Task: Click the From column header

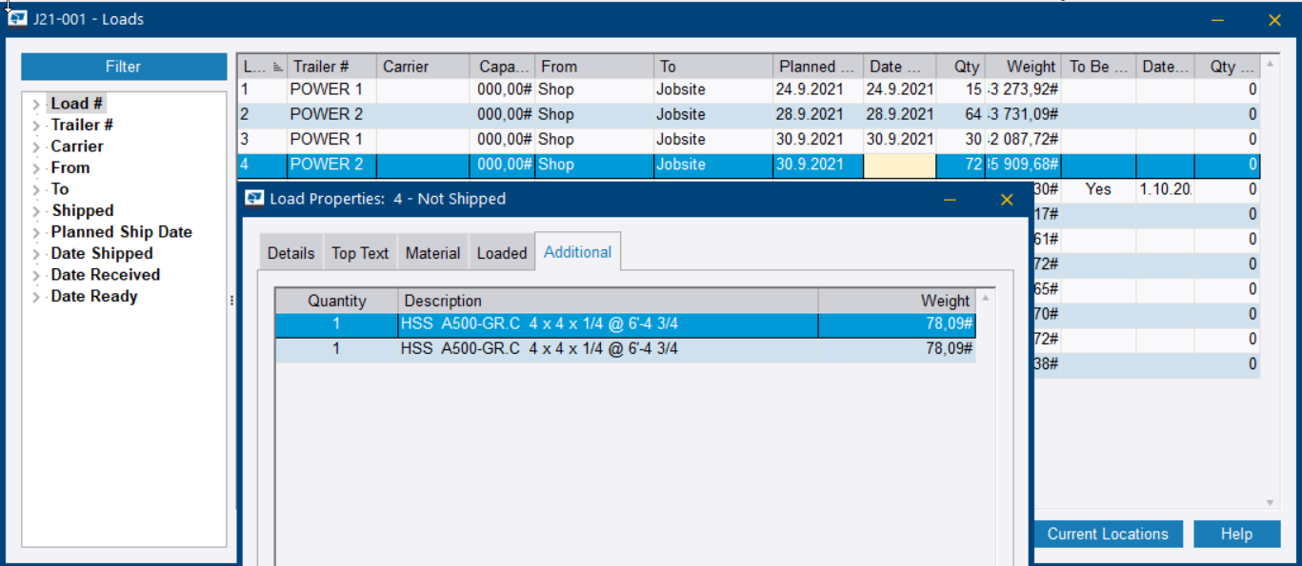Action: pyautogui.click(x=595, y=67)
